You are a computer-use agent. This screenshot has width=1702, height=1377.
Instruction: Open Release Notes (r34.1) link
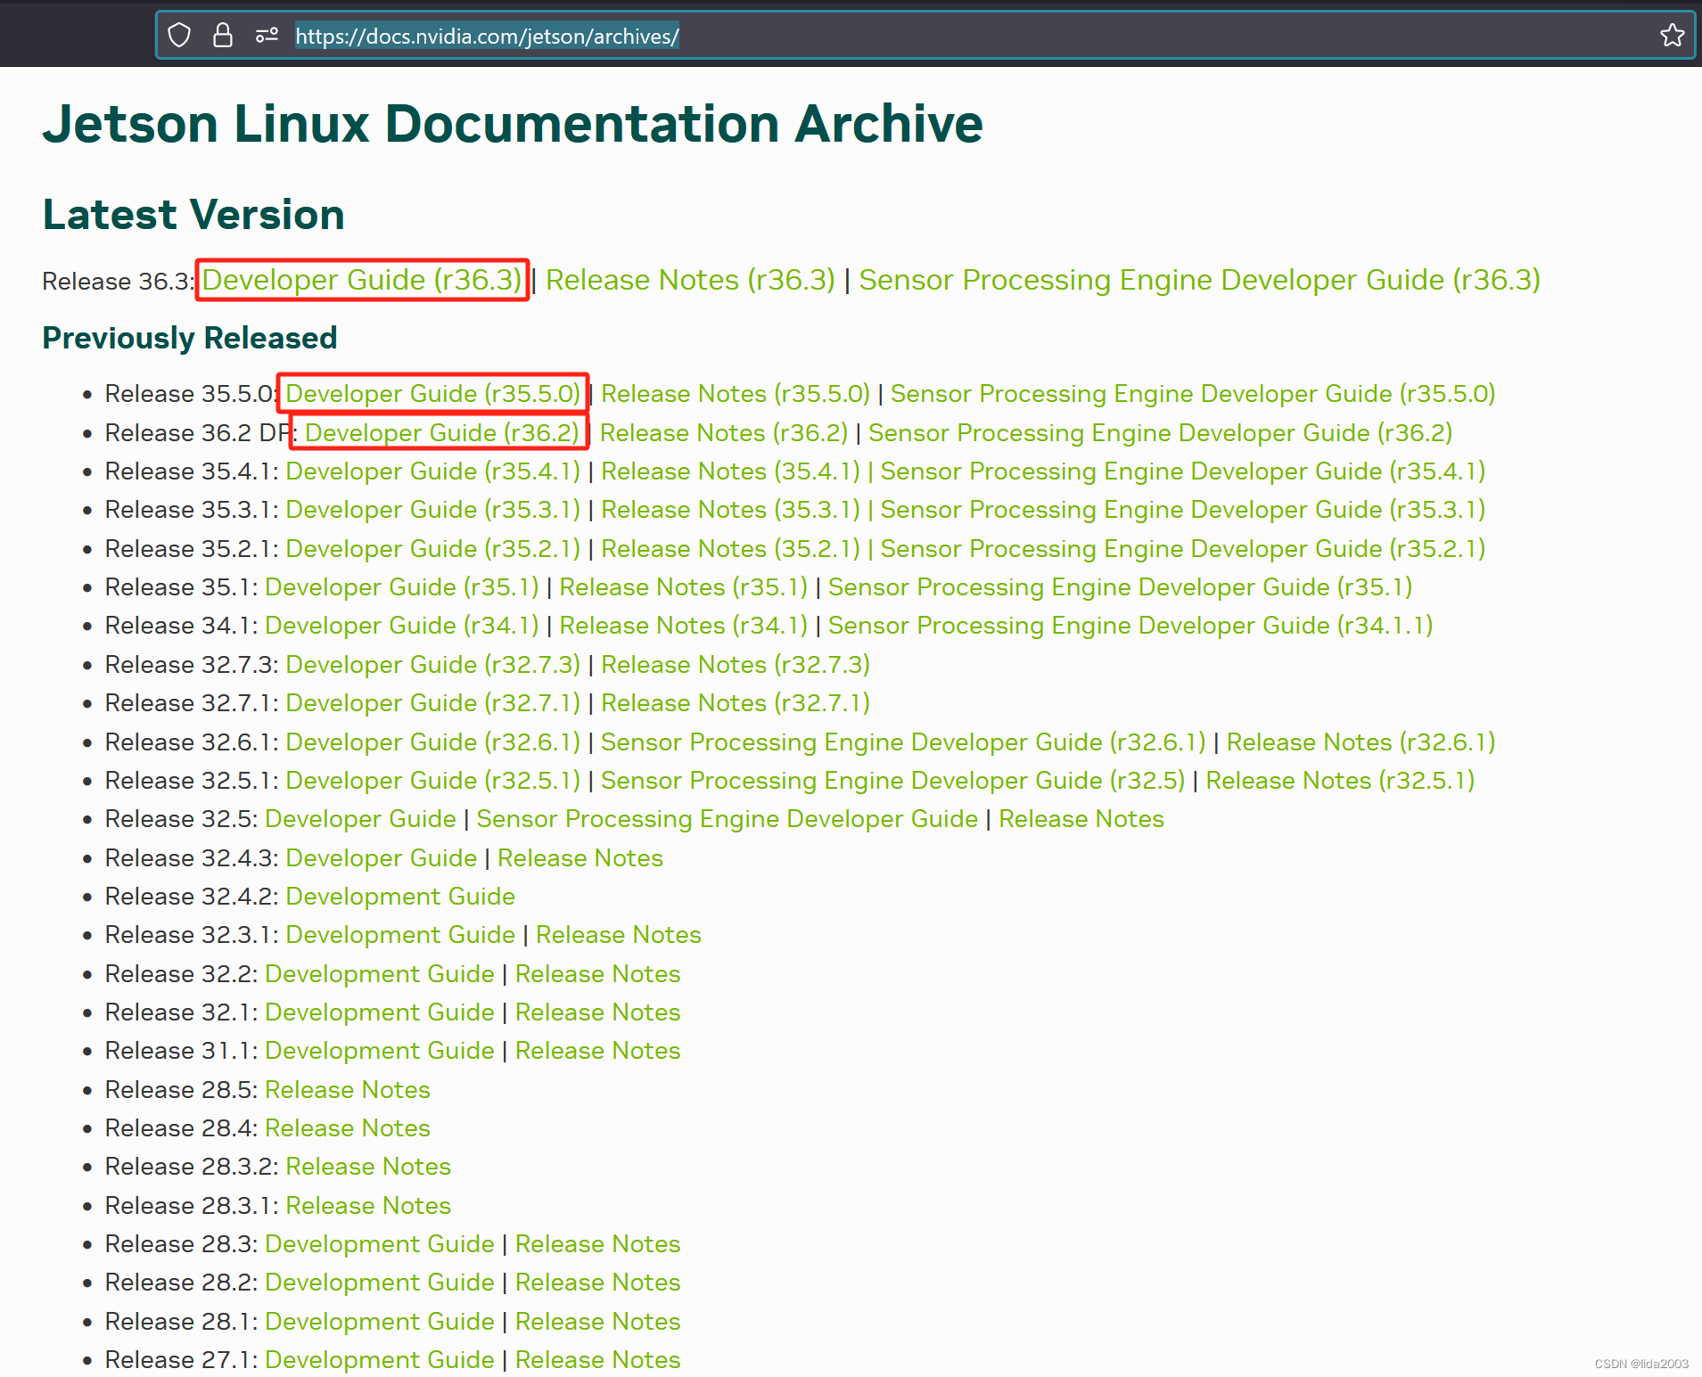(x=683, y=626)
